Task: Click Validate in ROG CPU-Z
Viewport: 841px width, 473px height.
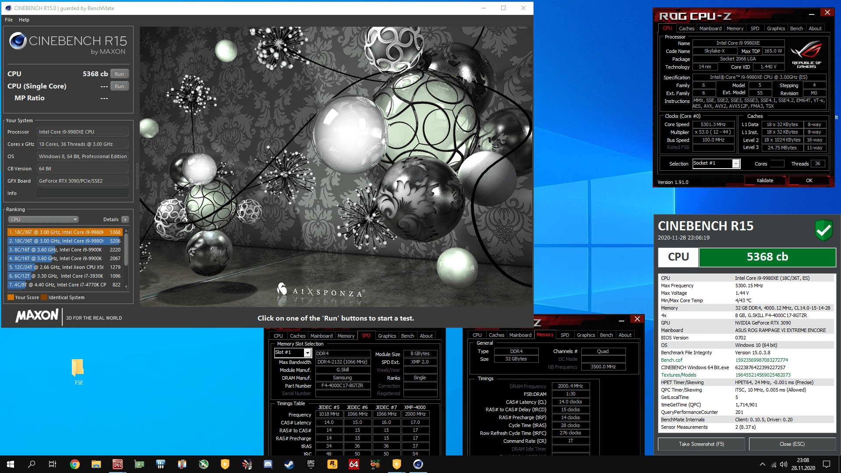Action: pos(765,180)
